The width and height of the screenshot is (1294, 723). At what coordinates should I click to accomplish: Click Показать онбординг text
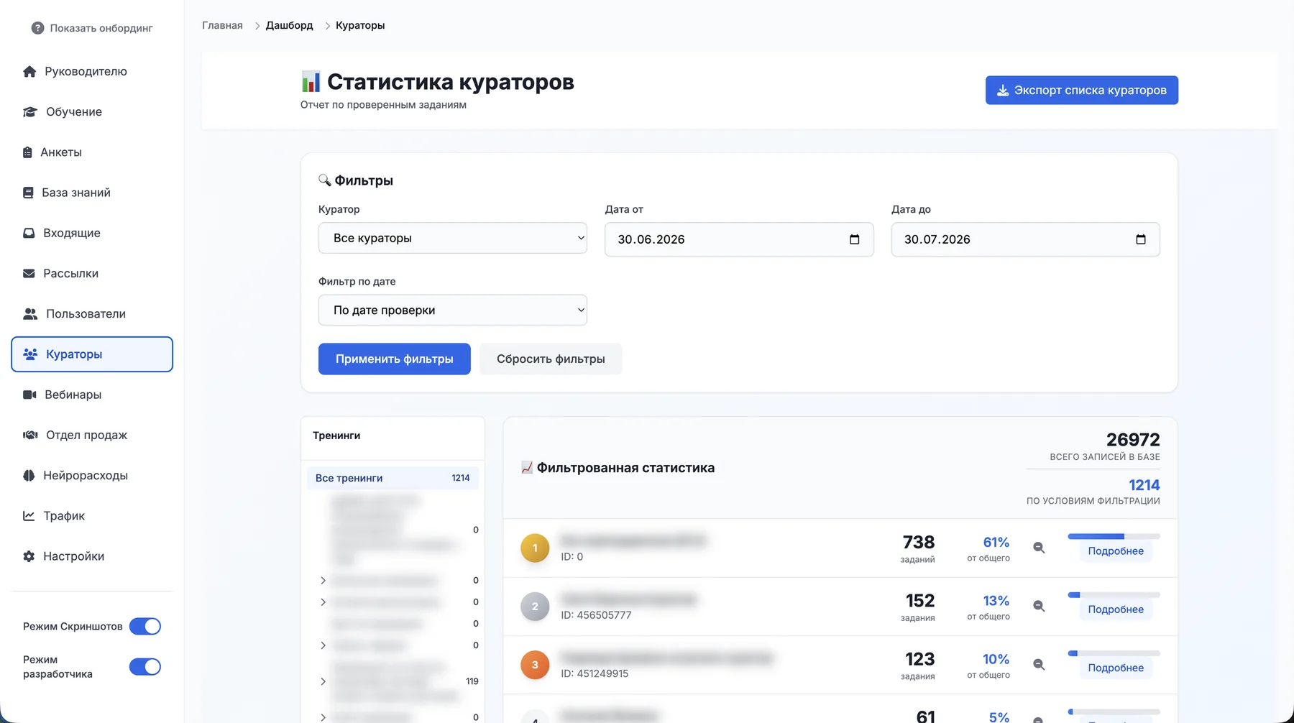(101, 28)
